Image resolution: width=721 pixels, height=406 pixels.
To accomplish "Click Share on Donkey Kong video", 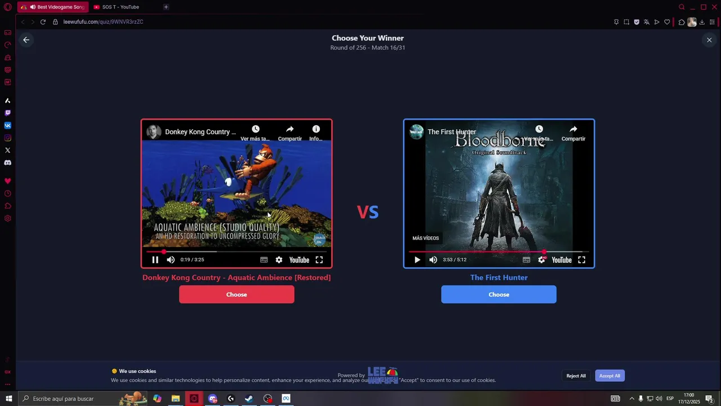I will pos(290,133).
